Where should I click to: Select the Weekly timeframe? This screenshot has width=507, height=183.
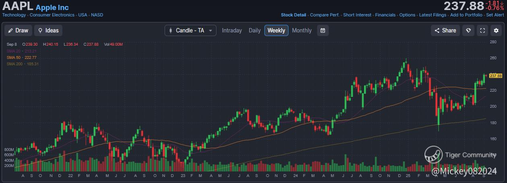(x=276, y=30)
